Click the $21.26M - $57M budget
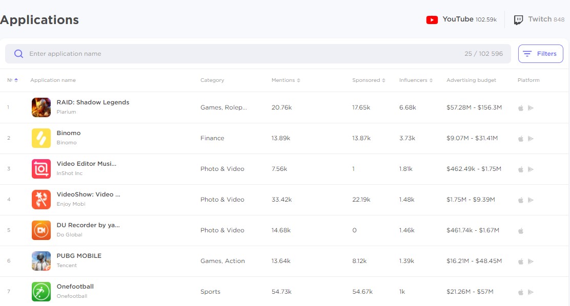This screenshot has width=570, height=306. pyautogui.click(x=470, y=292)
